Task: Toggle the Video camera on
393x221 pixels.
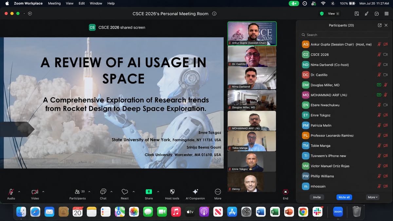Action: pos(35,192)
